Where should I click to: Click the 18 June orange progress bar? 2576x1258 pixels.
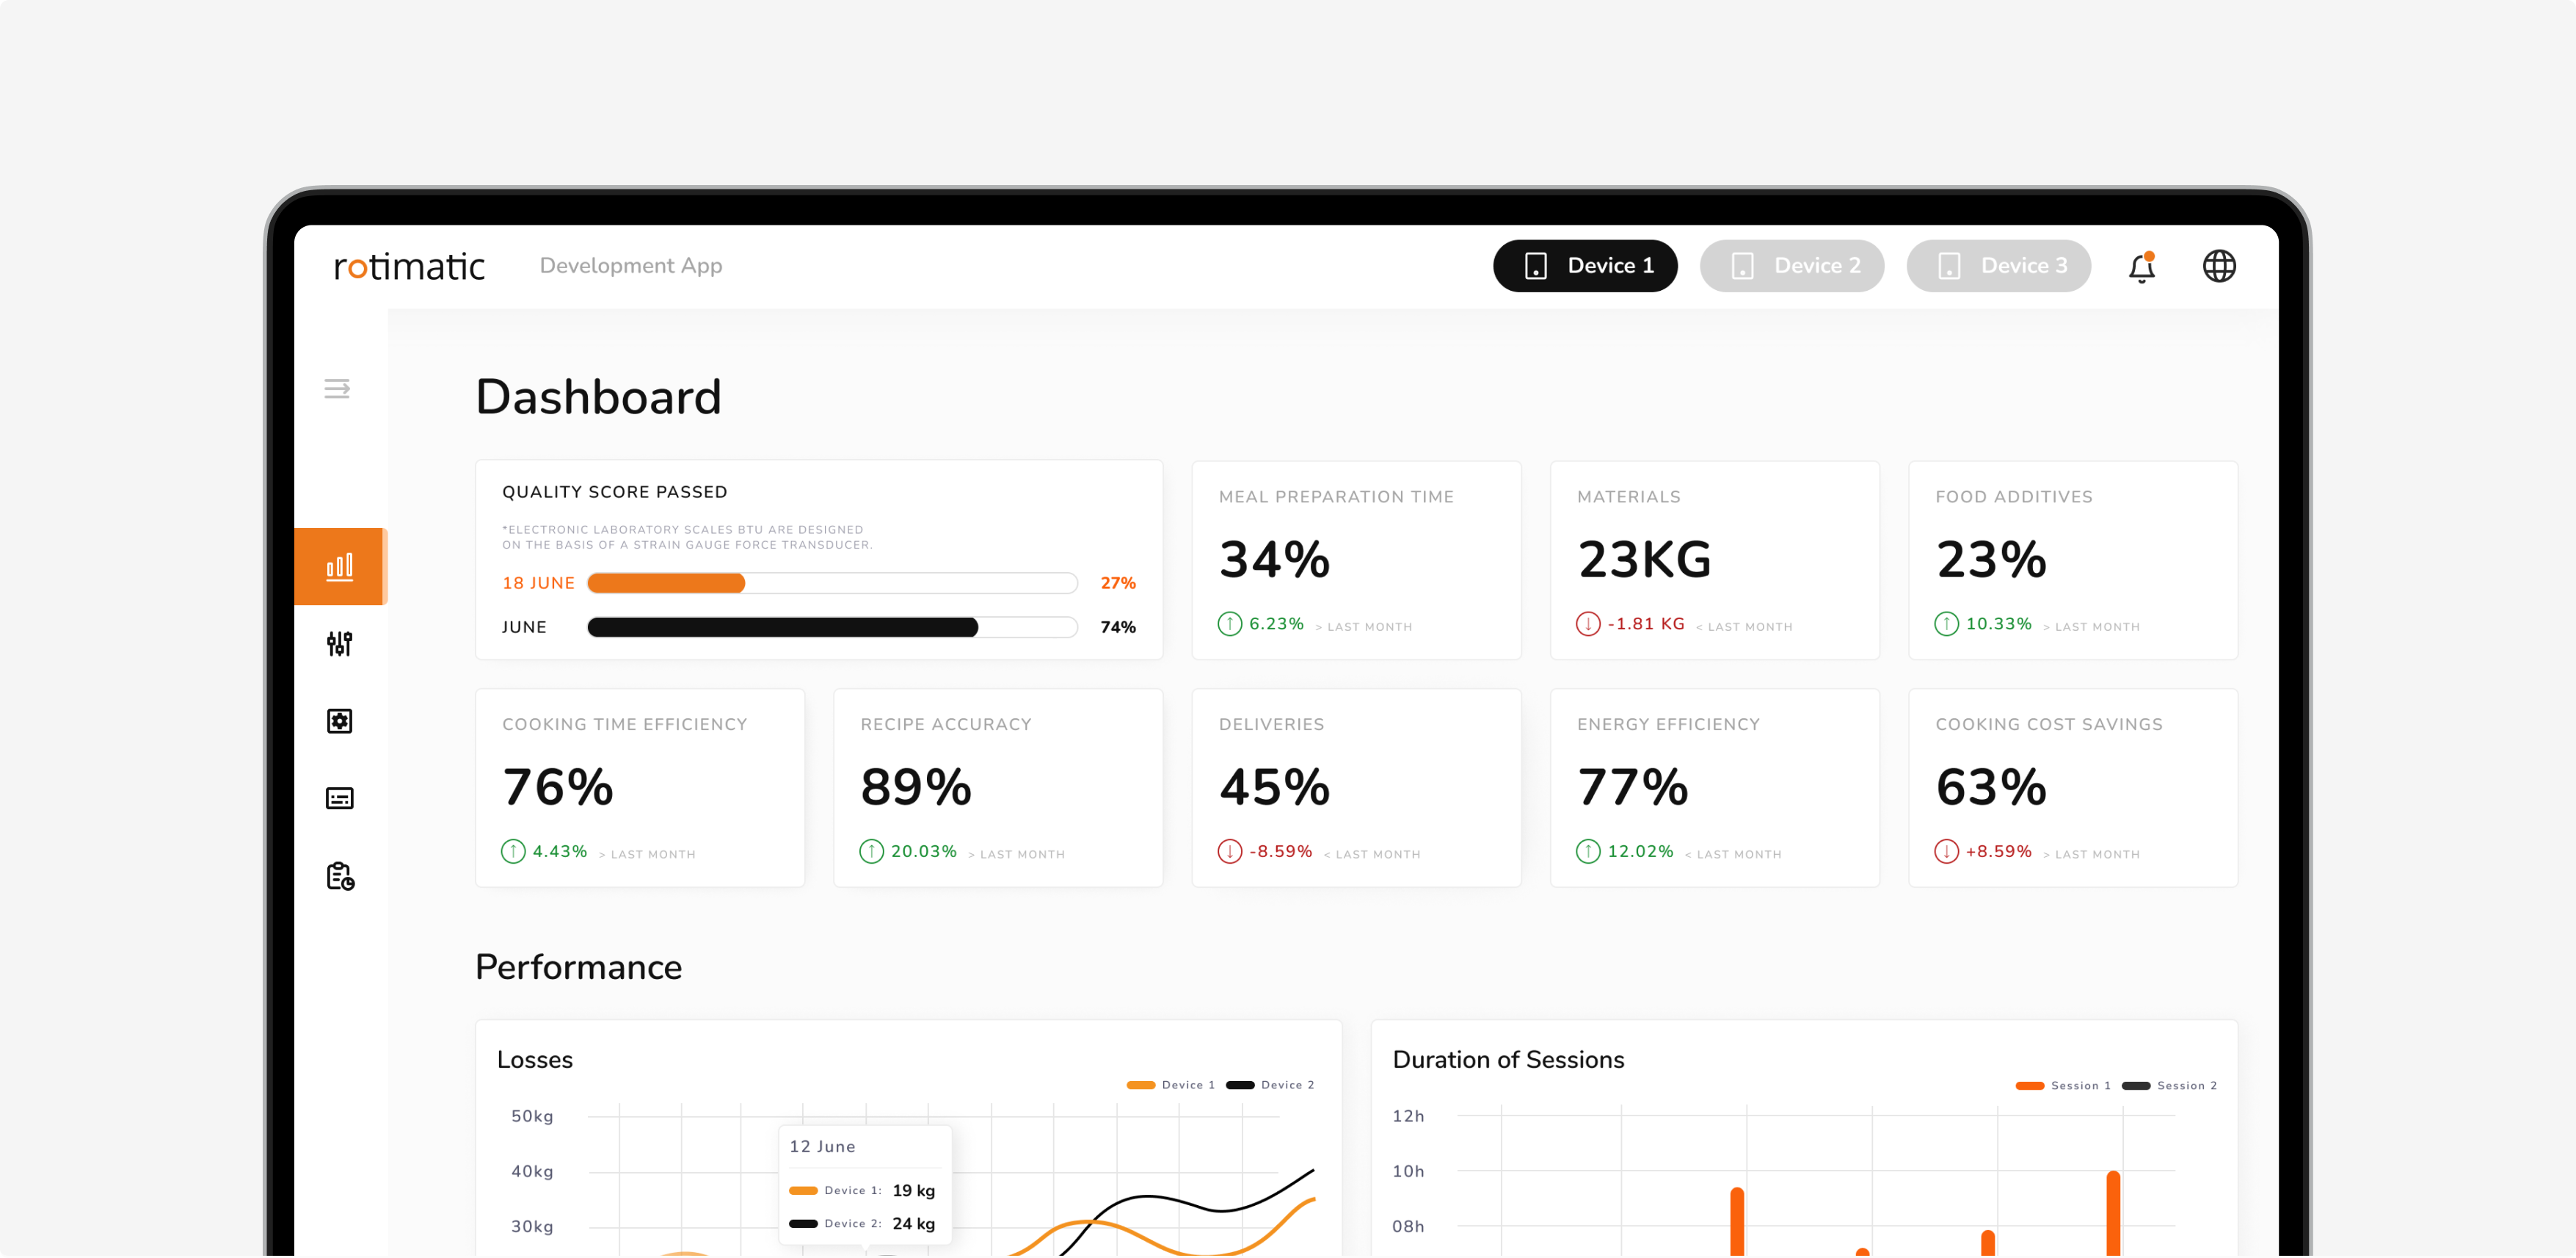tap(832, 583)
